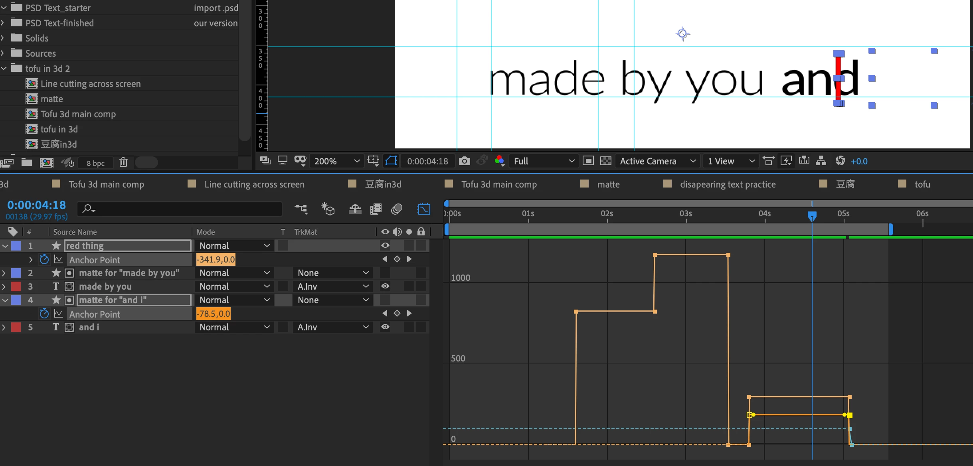The image size is (973, 466).
Task: Click the current time 0:00:04:18 display
Action: click(36, 205)
